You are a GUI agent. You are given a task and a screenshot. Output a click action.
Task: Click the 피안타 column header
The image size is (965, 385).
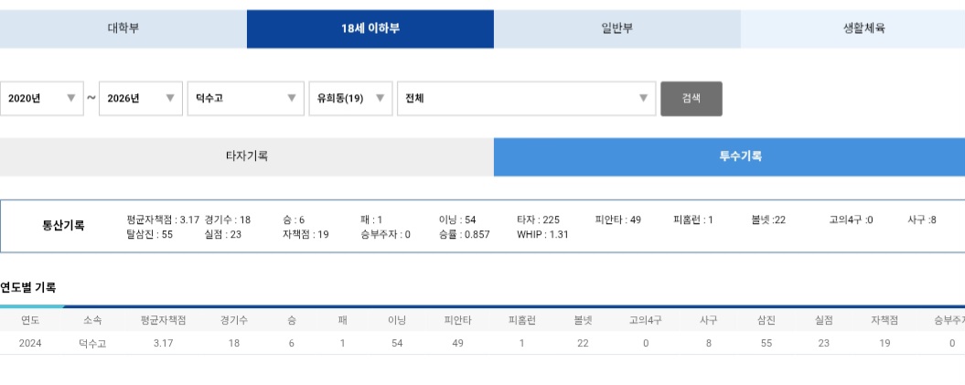(457, 321)
